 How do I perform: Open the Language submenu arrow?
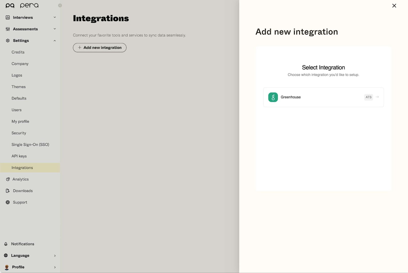pyautogui.click(x=55, y=256)
